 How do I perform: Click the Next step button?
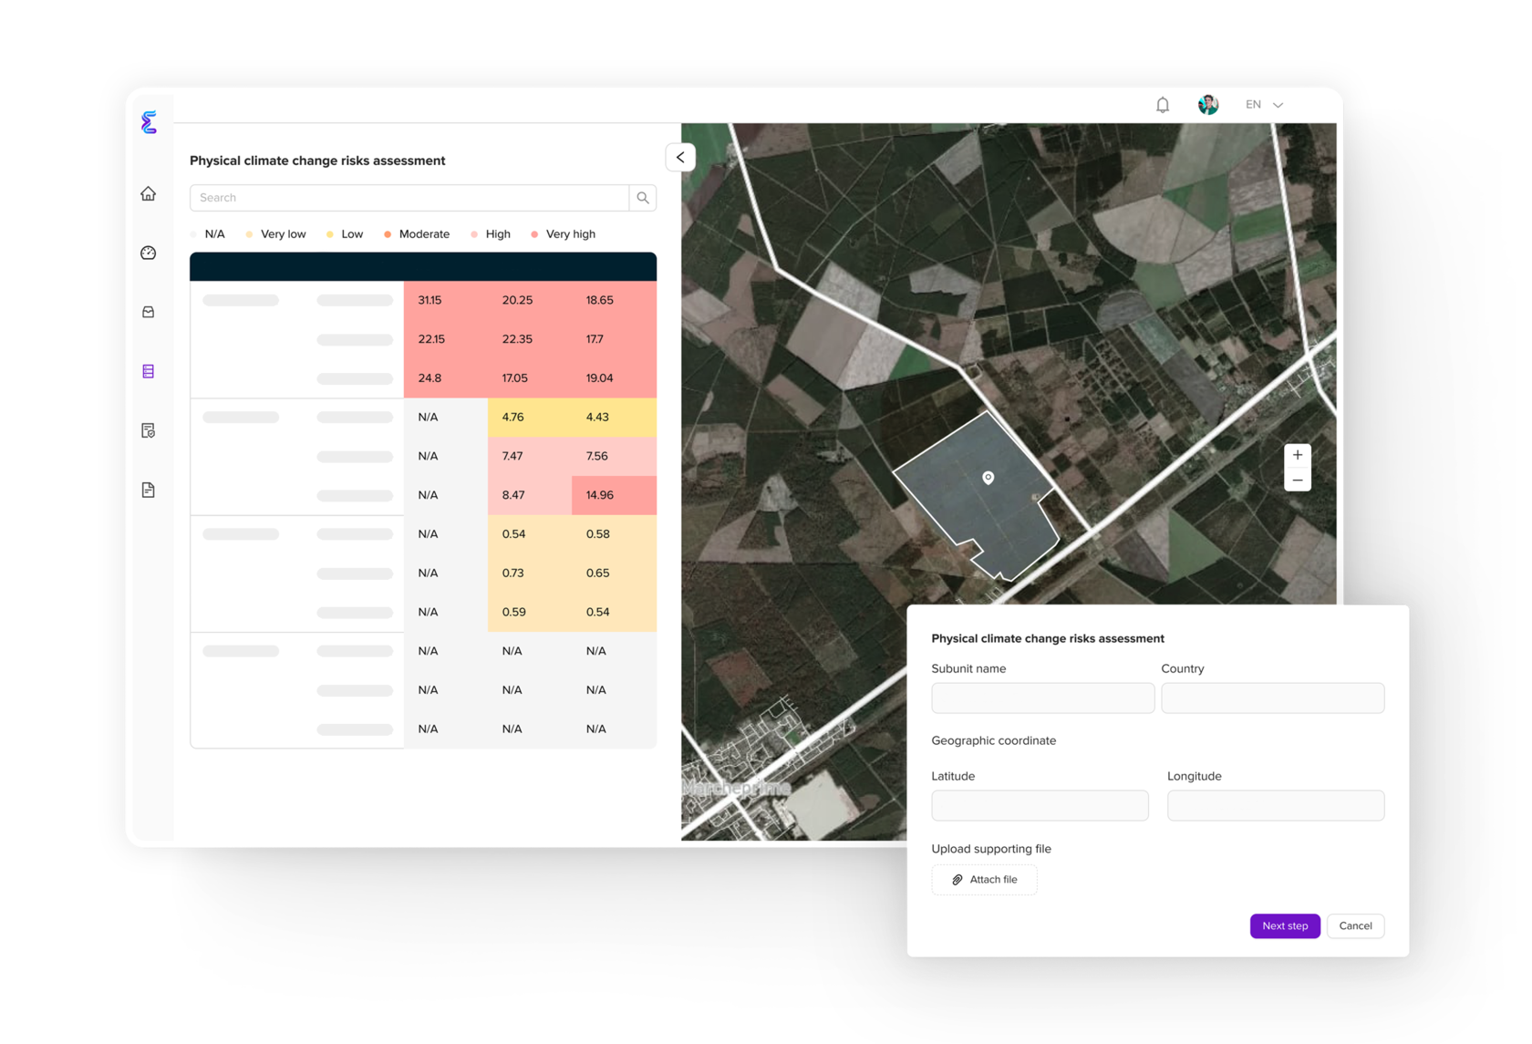click(x=1285, y=926)
